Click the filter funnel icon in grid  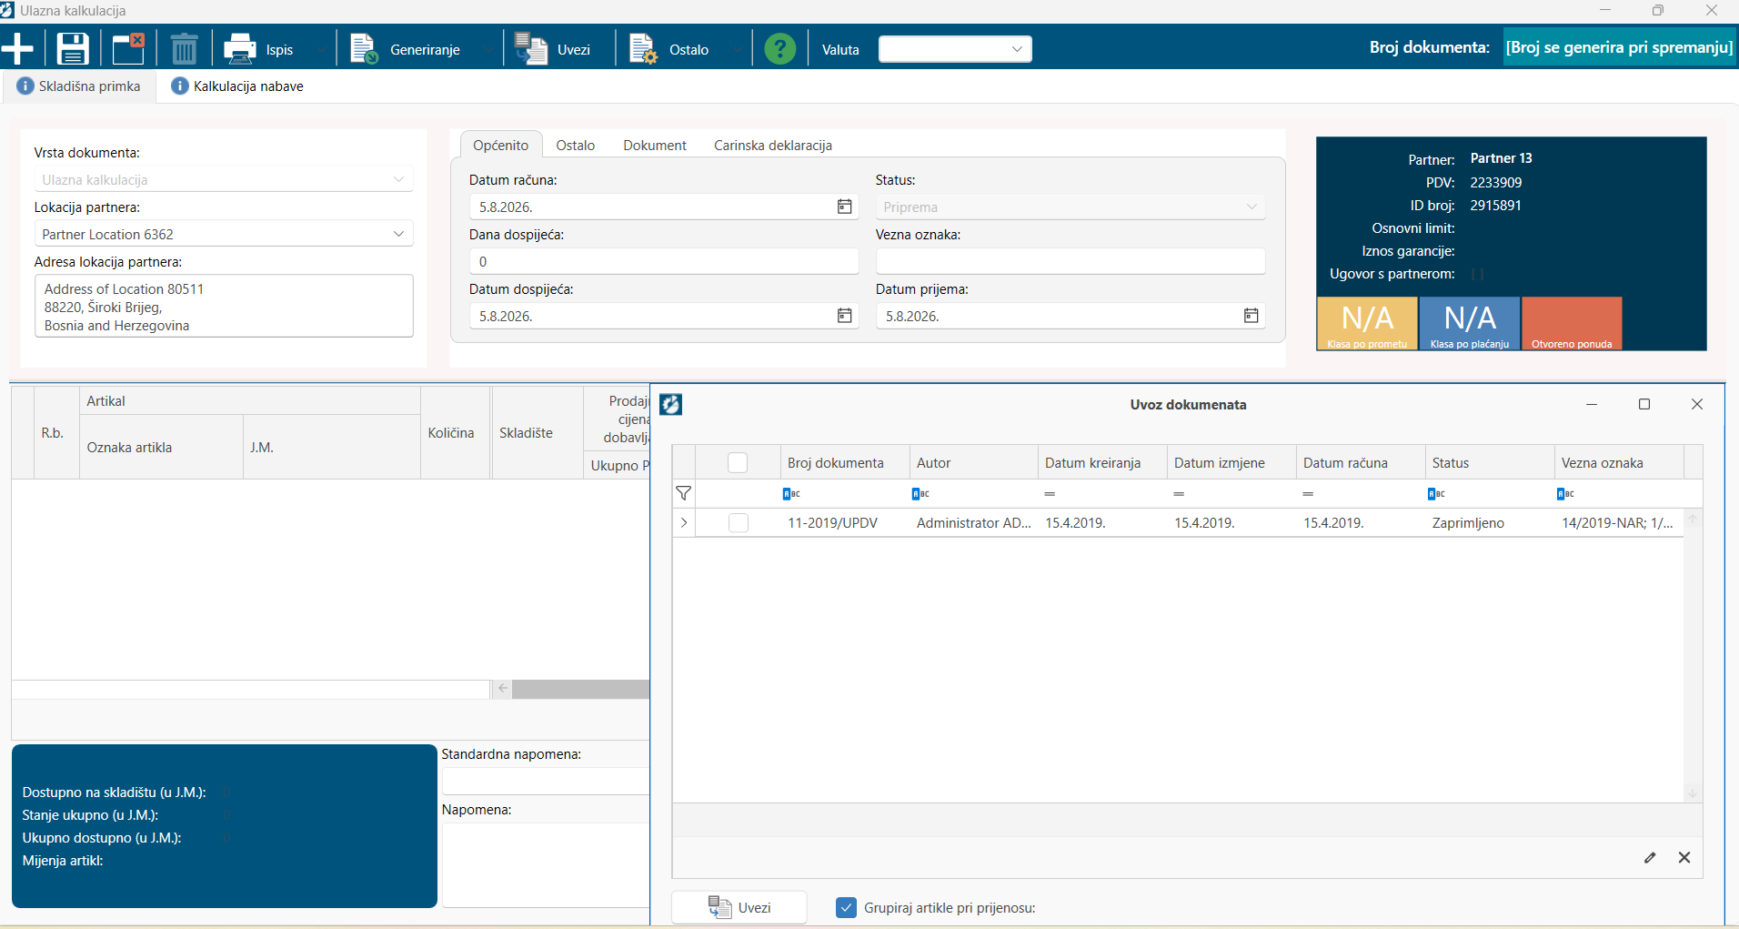click(x=684, y=493)
